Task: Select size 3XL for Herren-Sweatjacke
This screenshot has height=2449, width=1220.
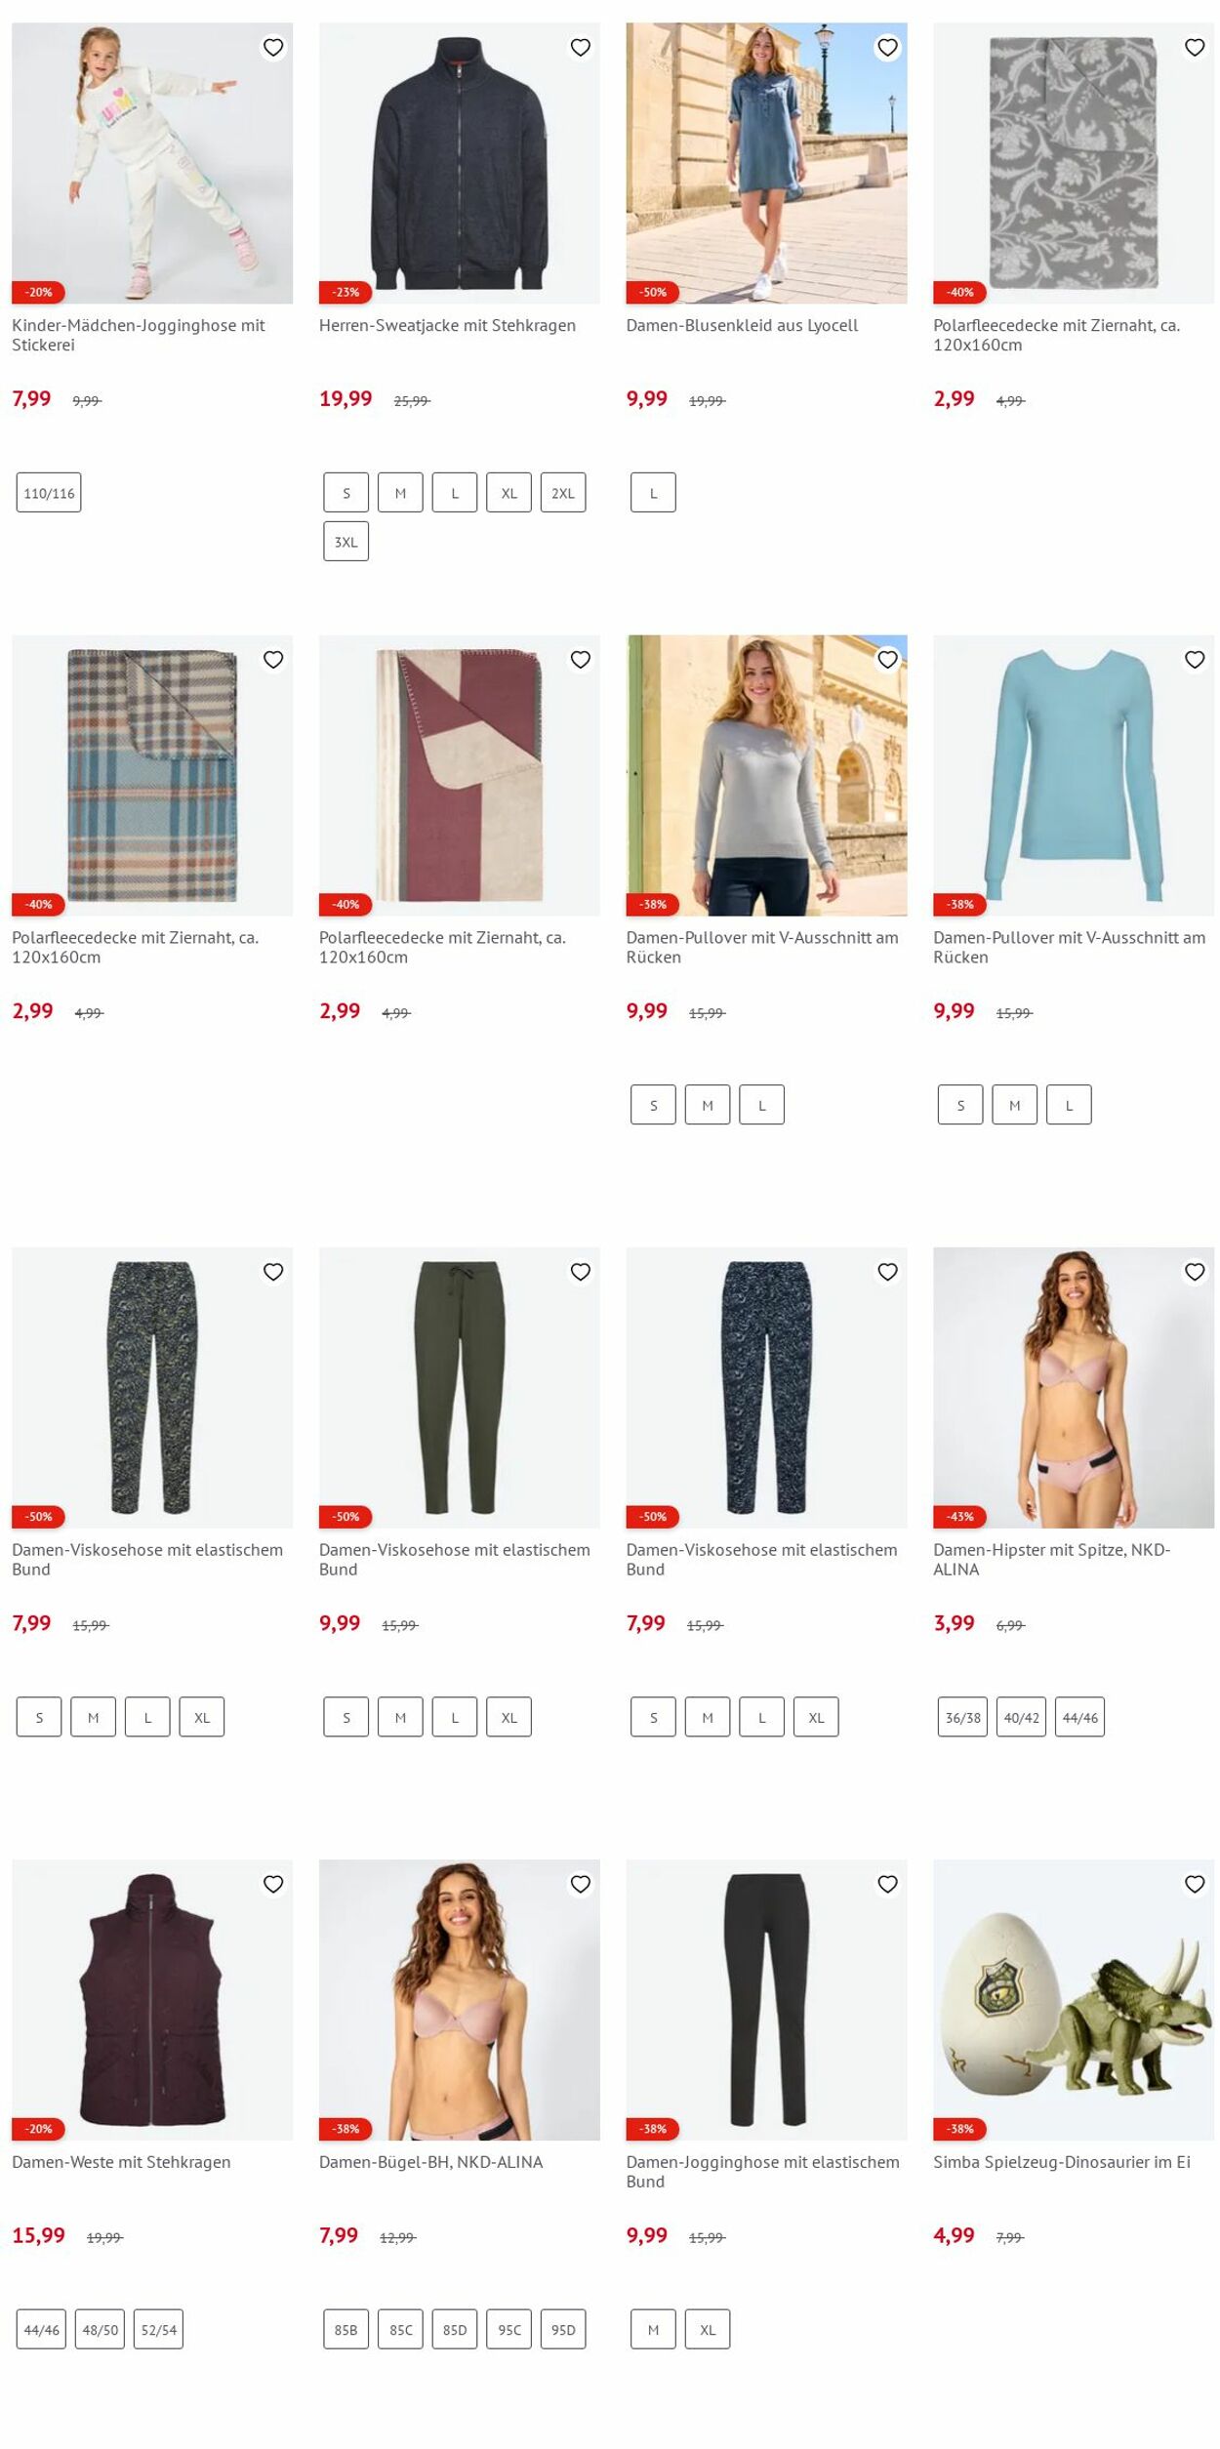Action: (x=346, y=542)
